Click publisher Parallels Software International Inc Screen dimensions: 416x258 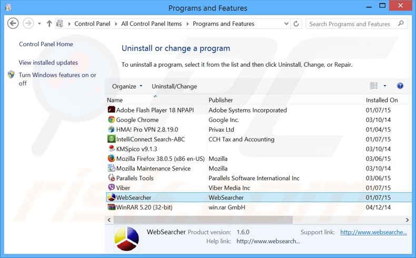pyautogui.click(x=254, y=178)
